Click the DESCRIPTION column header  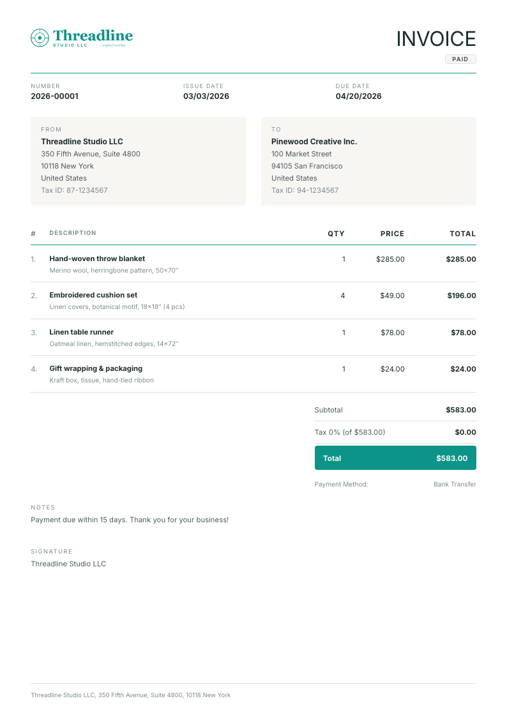73,233
